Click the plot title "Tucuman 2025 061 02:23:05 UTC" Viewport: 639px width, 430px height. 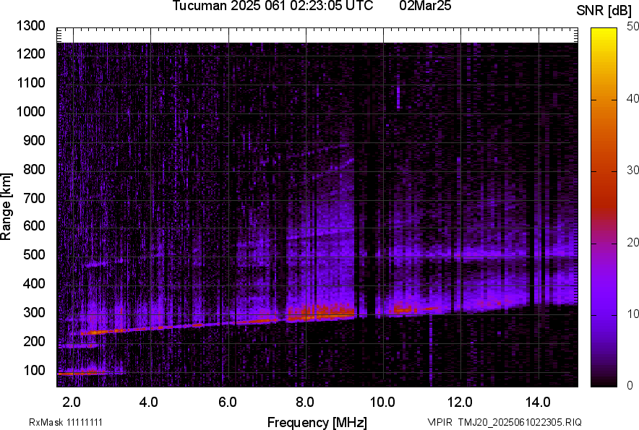point(273,7)
